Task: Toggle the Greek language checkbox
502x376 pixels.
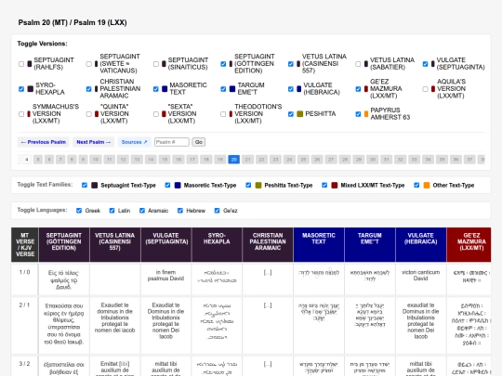Action: click(x=79, y=211)
